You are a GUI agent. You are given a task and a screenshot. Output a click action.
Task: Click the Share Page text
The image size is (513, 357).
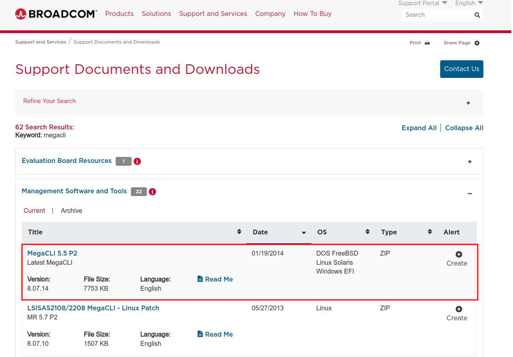coord(457,43)
